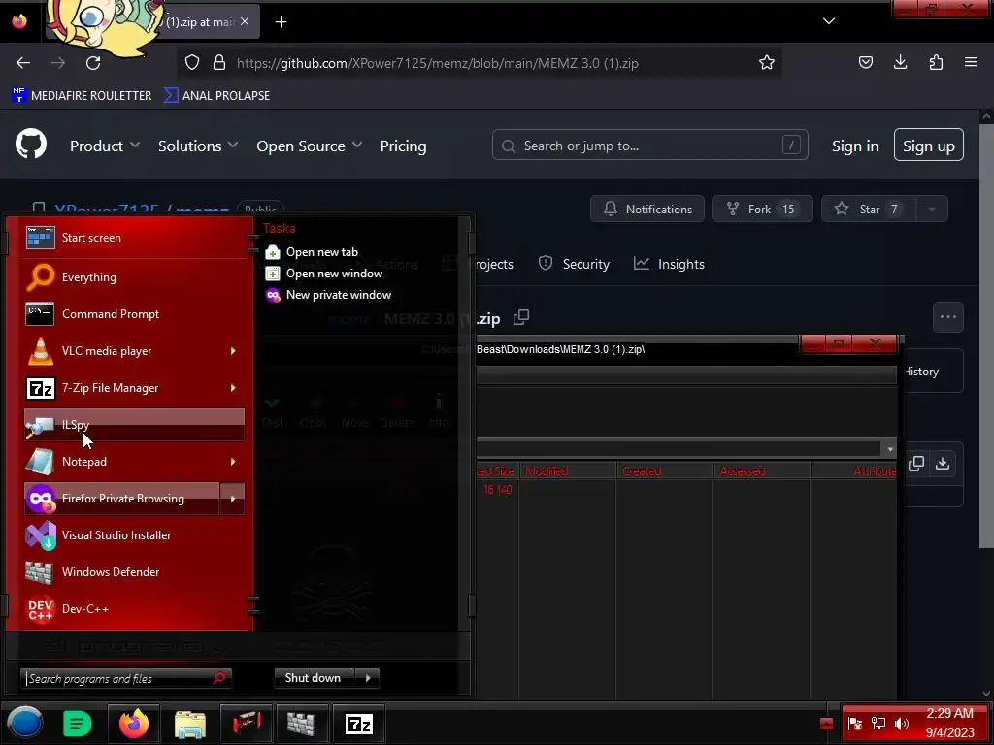The image size is (994, 745).
Task: Click the Shut down button
Action: coord(315,678)
